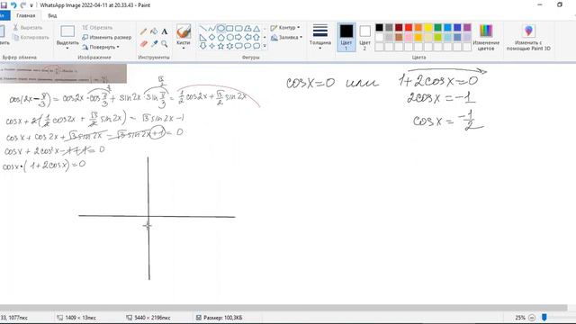Choose the Right triangle shape
Screen dimensions: 576x324
pyautogui.click(x=203, y=37)
